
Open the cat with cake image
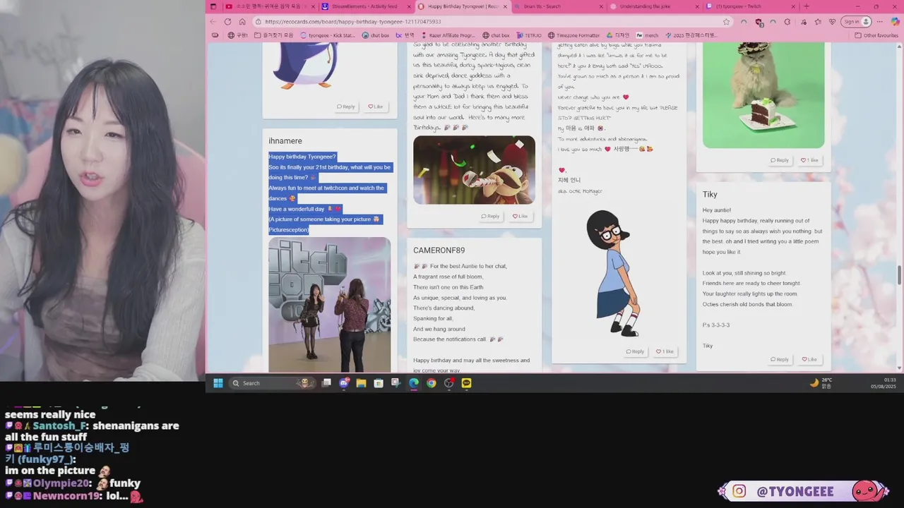pyautogui.click(x=763, y=95)
